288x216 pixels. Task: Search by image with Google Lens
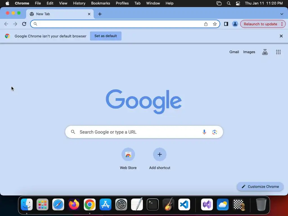coord(215,132)
